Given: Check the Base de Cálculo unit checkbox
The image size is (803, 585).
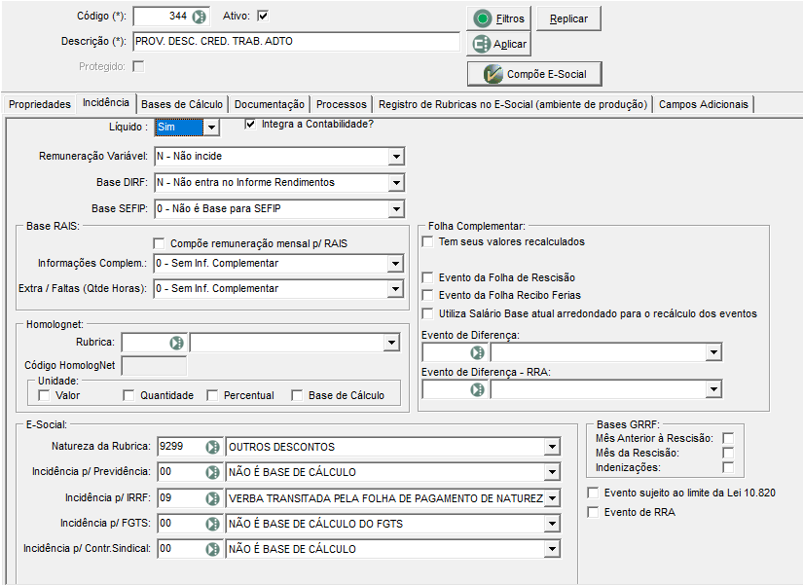Looking at the screenshot, I should (x=297, y=395).
